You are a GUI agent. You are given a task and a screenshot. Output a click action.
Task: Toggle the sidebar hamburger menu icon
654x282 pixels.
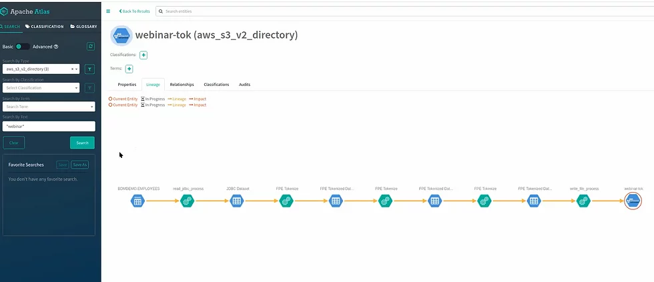108,11
